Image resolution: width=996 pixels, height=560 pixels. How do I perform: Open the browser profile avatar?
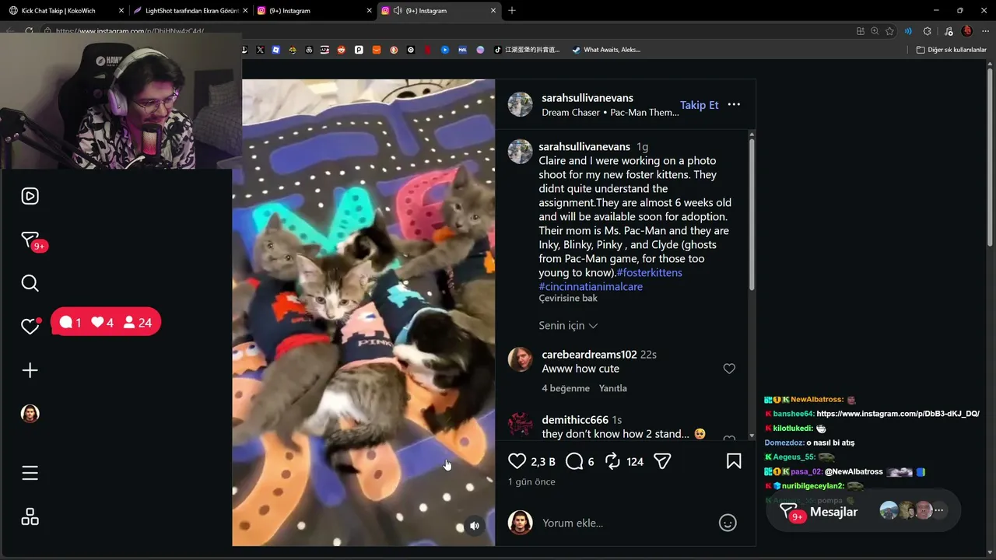[967, 31]
